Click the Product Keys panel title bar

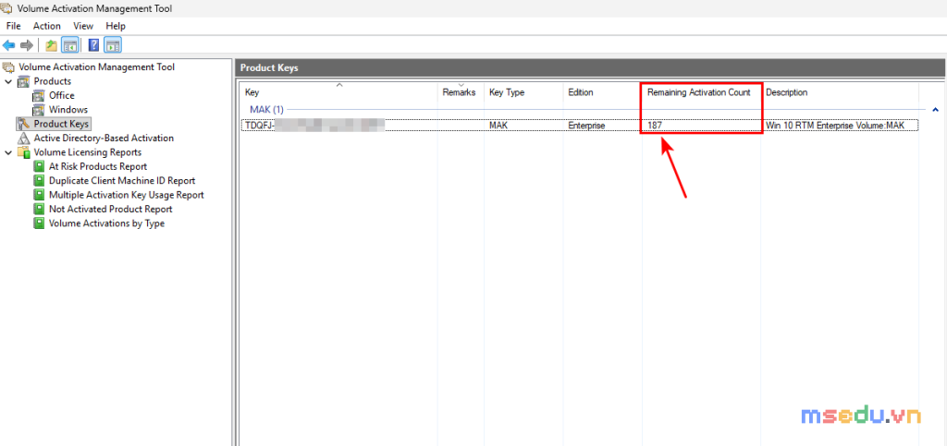pos(589,68)
